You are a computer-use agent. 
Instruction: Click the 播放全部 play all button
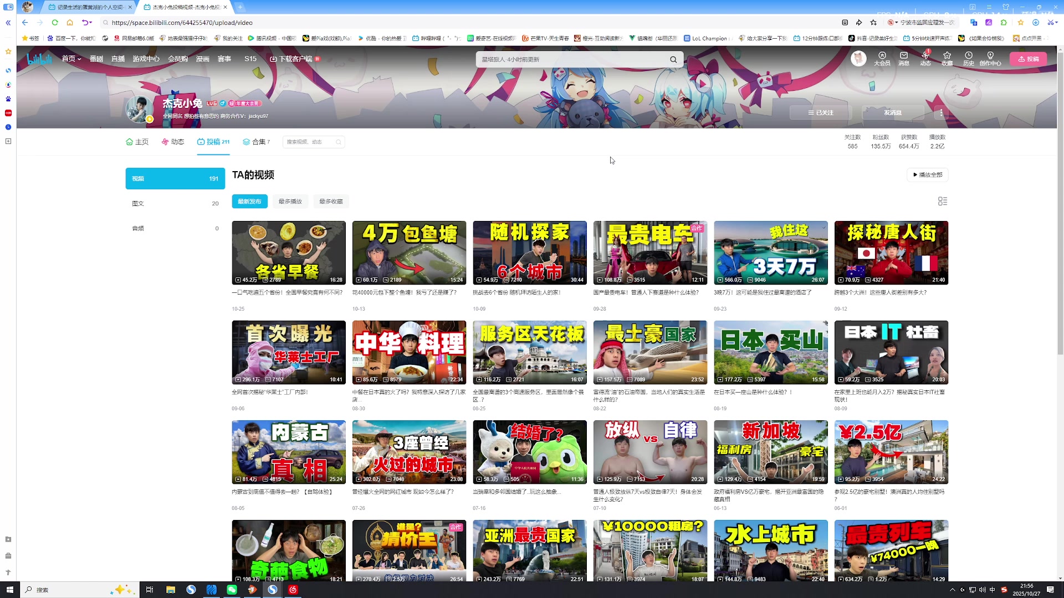[x=927, y=175]
